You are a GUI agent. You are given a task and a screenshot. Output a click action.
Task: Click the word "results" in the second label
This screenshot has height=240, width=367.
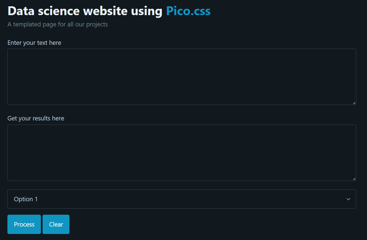tap(41, 118)
